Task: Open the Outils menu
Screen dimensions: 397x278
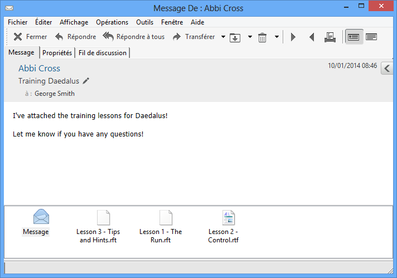Action: tap(145, 22)
